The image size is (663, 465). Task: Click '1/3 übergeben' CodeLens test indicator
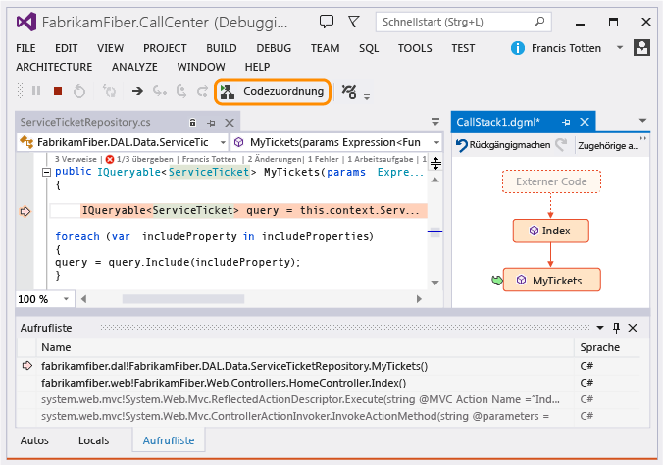click(x=139, y=159)
